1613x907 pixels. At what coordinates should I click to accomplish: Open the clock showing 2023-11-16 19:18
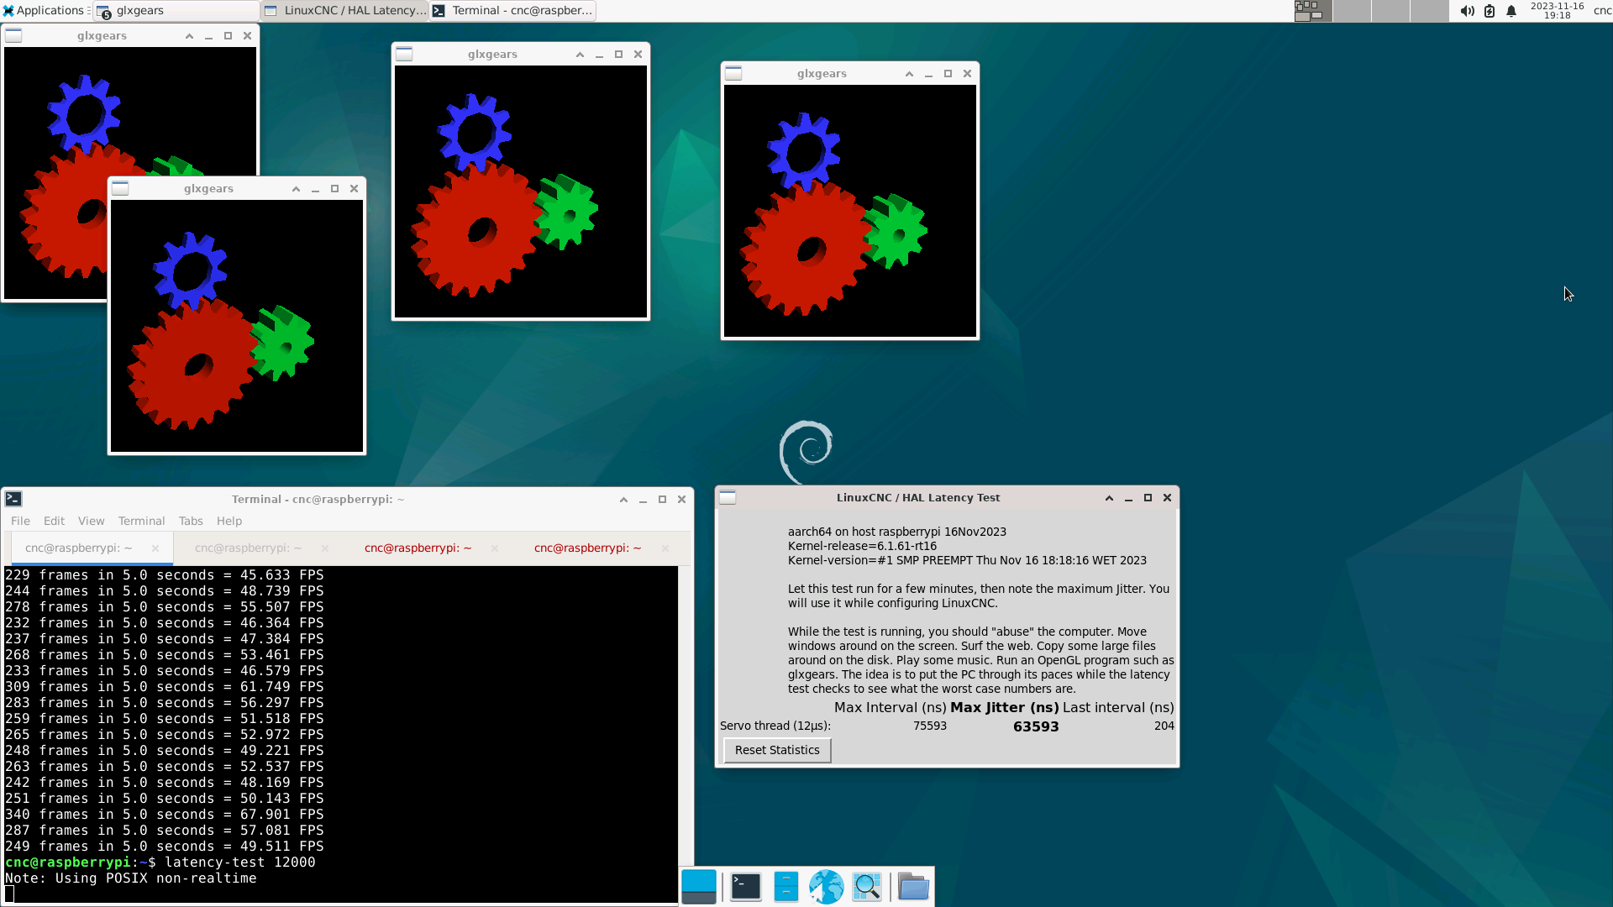(x=1557, y=11)
